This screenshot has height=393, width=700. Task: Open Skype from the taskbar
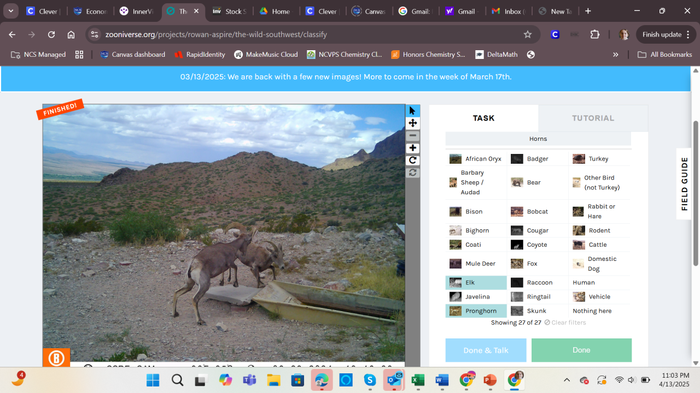click(370, 380)
